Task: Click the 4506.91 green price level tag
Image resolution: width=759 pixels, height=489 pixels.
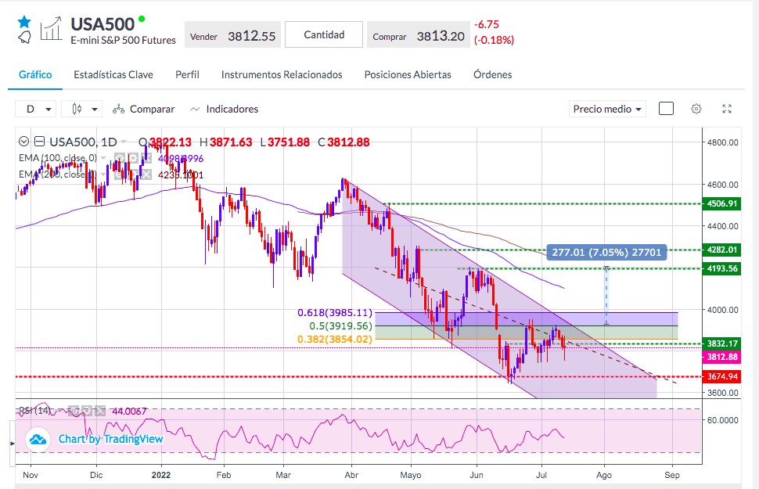Action: click(721, 203)
